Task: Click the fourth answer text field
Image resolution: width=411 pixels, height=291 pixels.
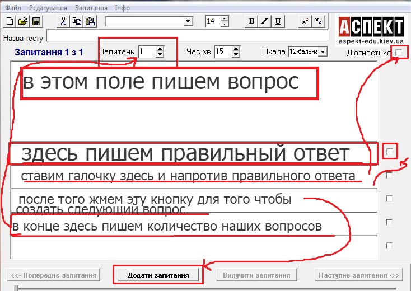Action: pos(194,224)
